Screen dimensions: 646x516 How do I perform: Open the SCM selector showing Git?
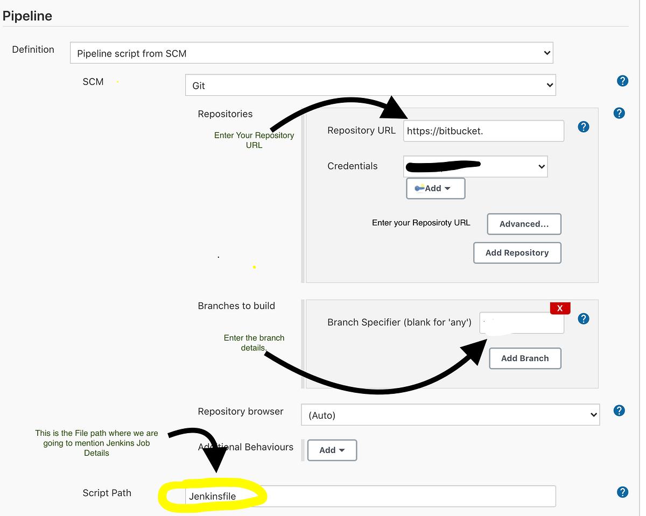(x=370, y=84)
